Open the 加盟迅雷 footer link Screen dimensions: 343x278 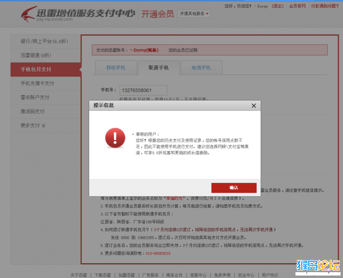pos(126,275)
